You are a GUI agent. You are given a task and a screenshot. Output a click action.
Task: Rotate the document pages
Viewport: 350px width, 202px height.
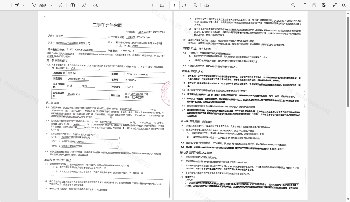pos(195,5)
